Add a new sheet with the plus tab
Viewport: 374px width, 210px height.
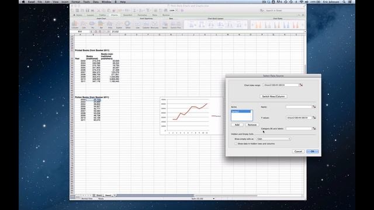[115, 195]
